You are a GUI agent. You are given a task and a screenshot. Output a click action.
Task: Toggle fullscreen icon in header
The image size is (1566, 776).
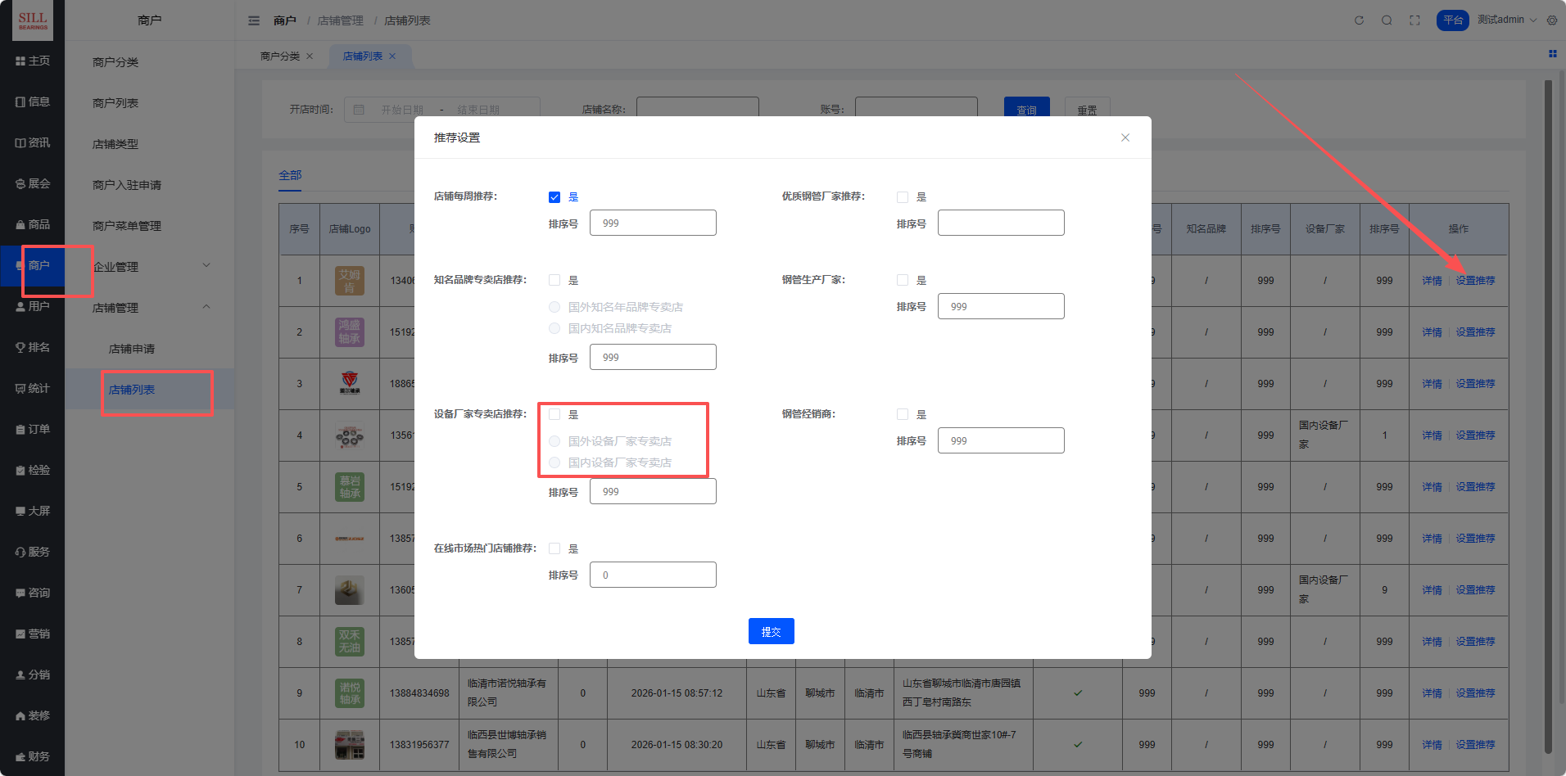tap(1414, 20)
